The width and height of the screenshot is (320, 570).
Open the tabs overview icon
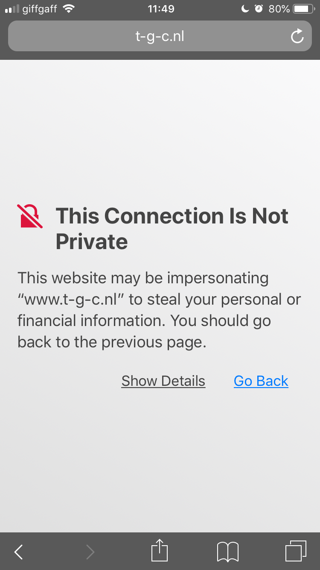pyautogui.click(x=296, y=551)
